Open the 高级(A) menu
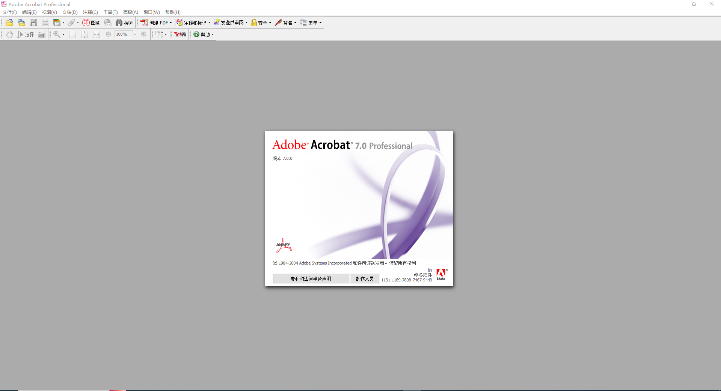 point(131,12)
